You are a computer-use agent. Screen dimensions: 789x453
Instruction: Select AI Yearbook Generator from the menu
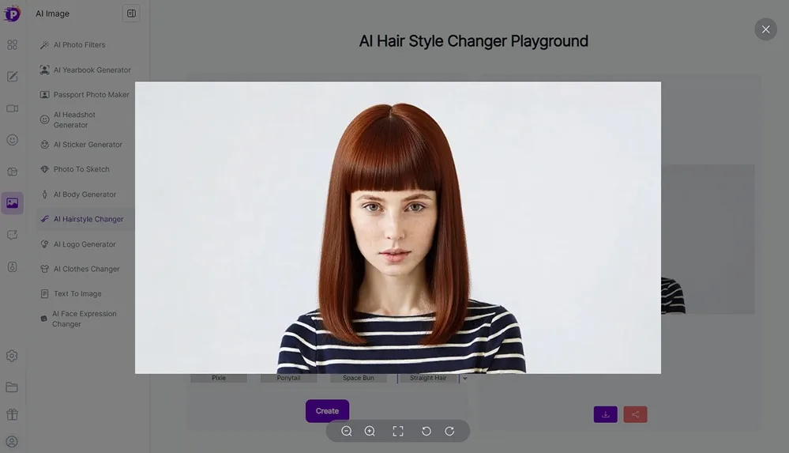92,70
